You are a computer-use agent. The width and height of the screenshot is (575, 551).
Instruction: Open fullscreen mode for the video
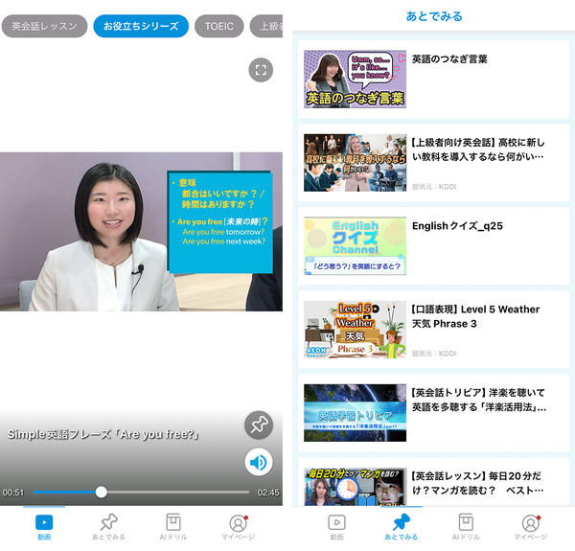(x=261, y=70)
